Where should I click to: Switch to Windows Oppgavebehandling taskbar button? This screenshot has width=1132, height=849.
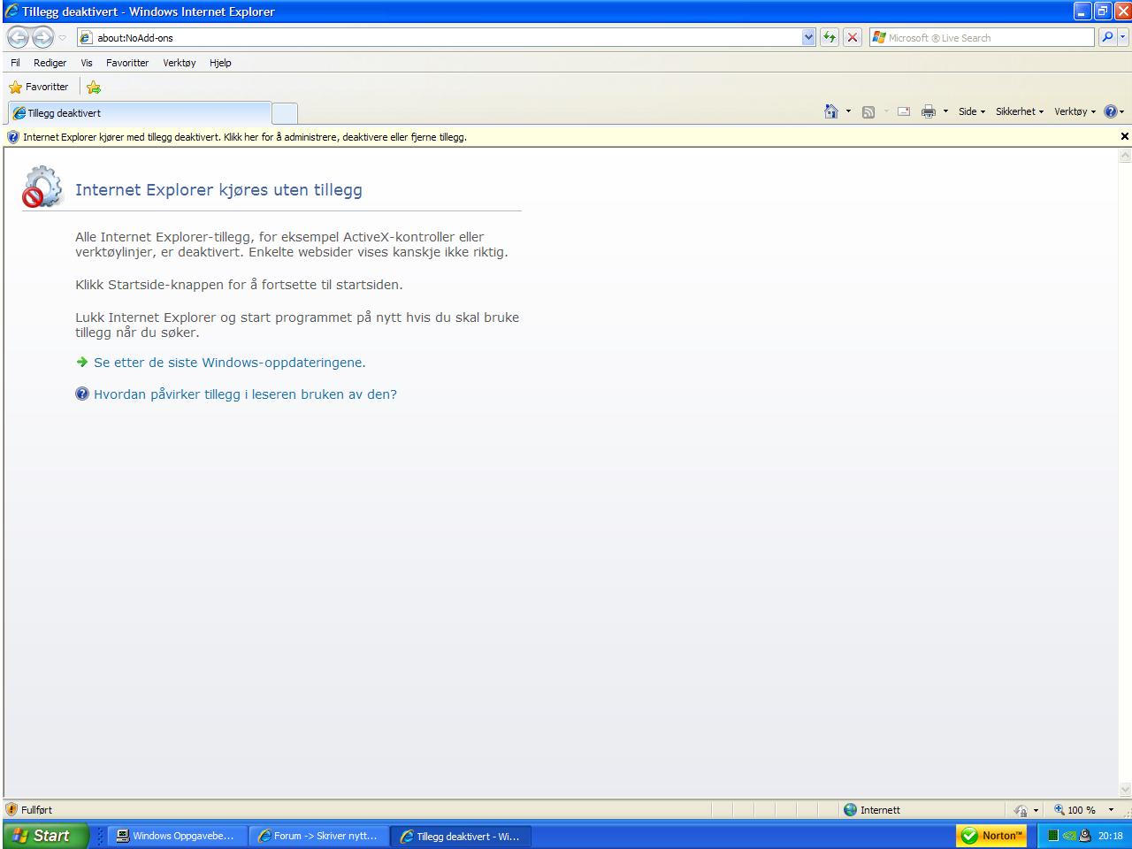pos(177,836)
